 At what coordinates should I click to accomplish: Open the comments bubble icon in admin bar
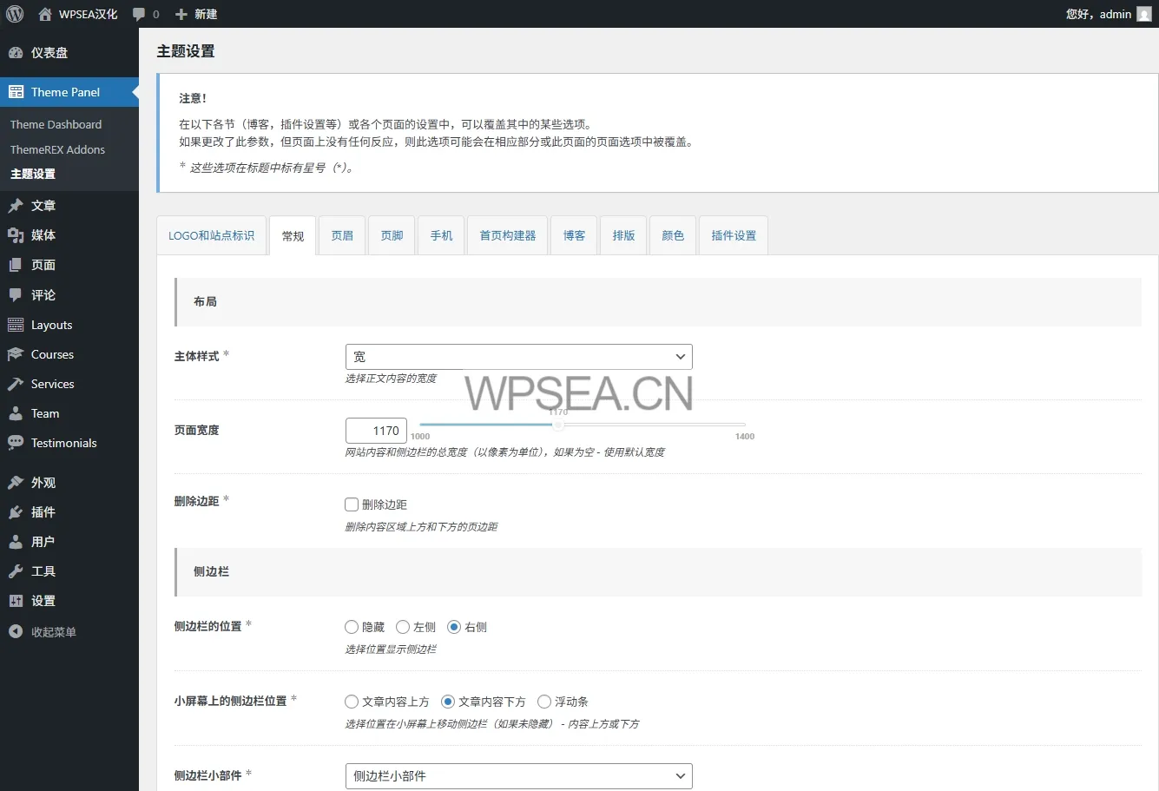[x=139, y=15]
